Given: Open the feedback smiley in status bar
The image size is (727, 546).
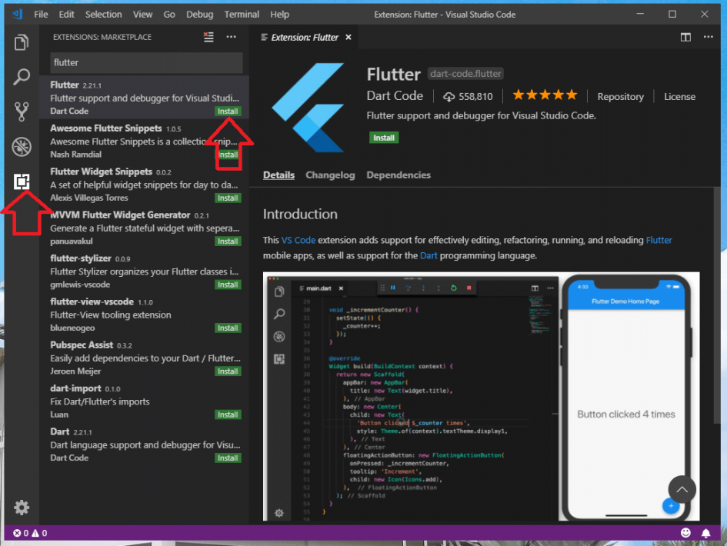Looking at the screenshot, I should (x=685, y=533).
